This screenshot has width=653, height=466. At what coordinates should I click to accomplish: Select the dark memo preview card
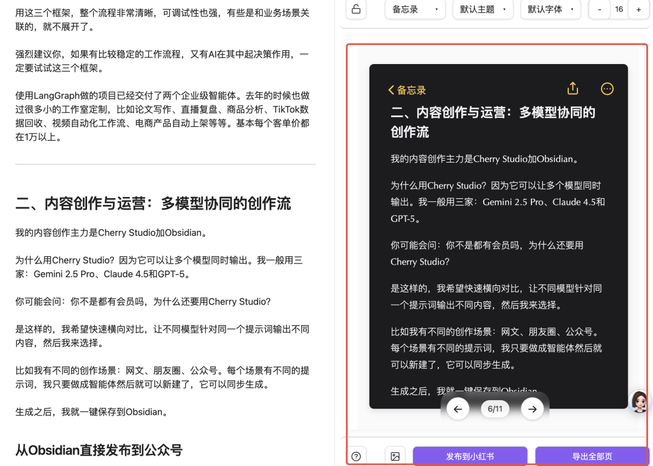pyautogui.click(x=498, y=236)
